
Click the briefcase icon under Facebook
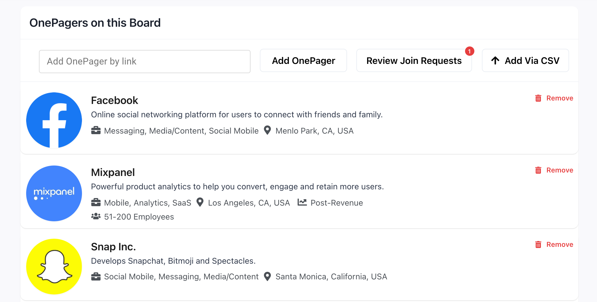96,130
